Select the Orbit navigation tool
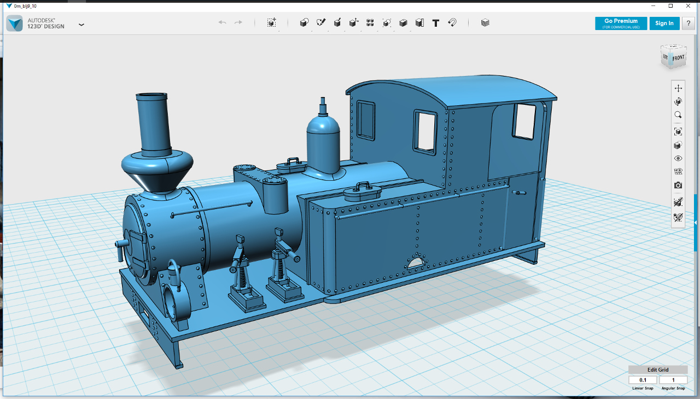Image resolution: width=700 pixels, height=399 pixels. coord(678,102)
